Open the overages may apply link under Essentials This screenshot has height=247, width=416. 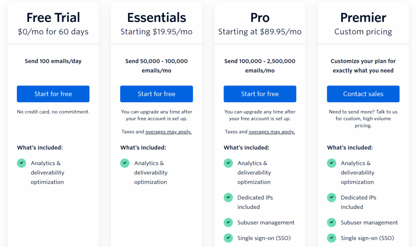coord(168,132)
